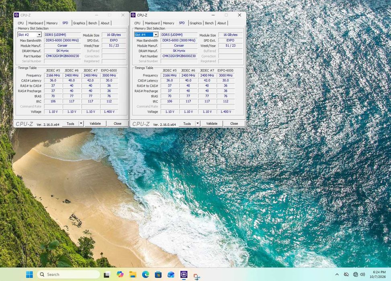Launch Copilot from the taskbar
This screenshot has height=281, width=391.
tap(120, 275)
